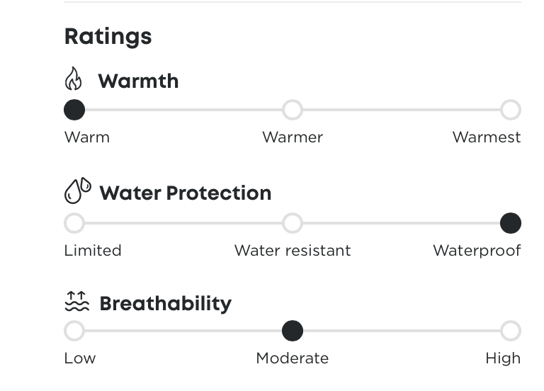This screenshot has width=544, height=391.
Task: Click the Water resistant label text
Action: click(292, 251)
